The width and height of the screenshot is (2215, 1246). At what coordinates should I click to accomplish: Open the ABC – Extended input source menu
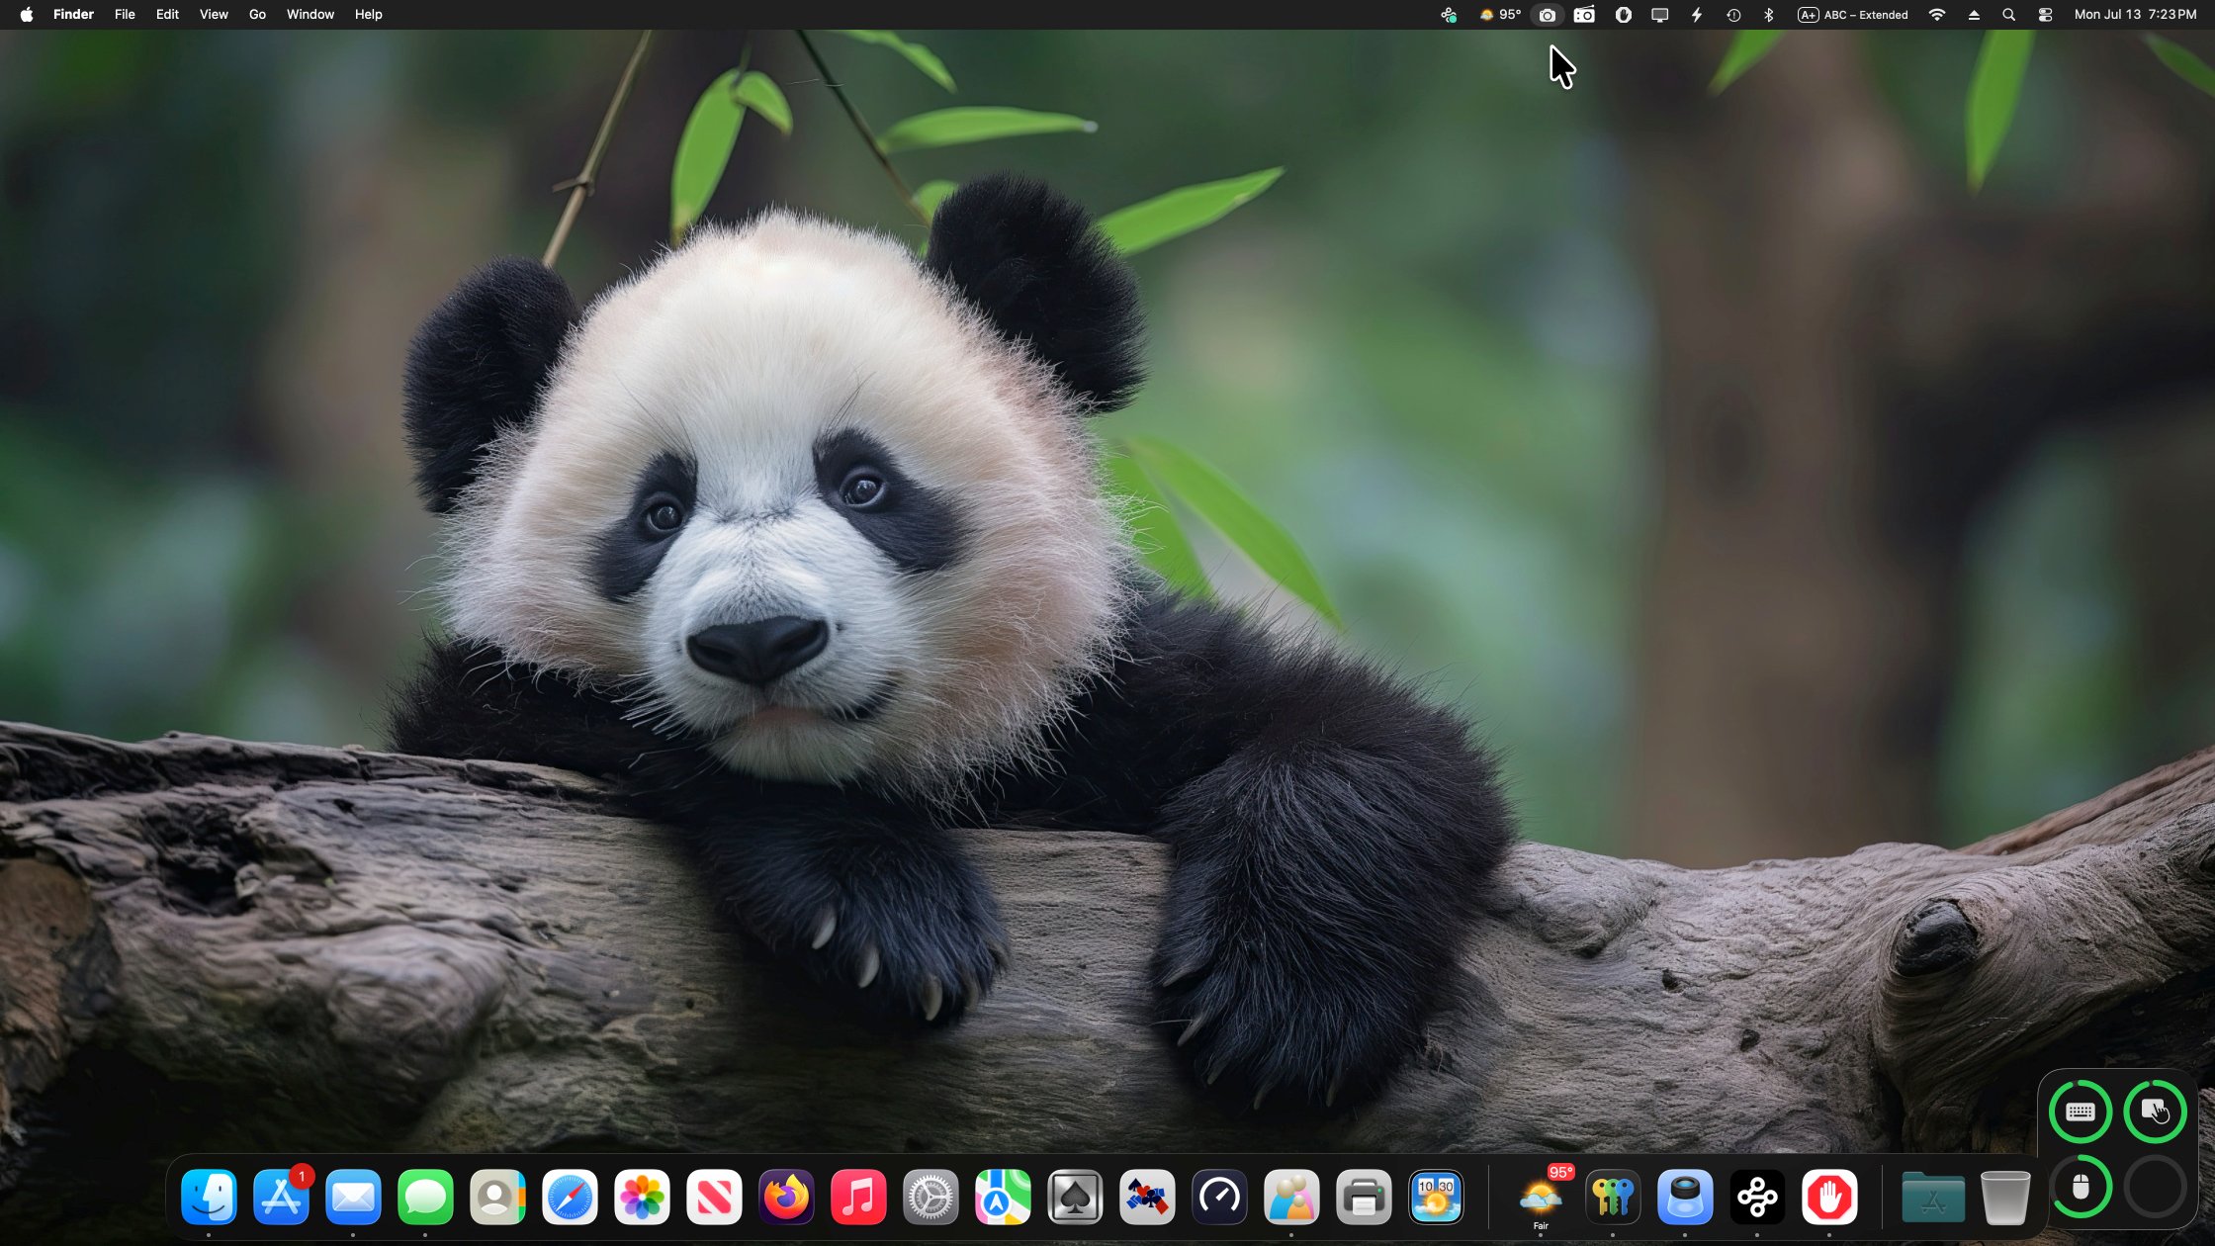pos(1853,15)
